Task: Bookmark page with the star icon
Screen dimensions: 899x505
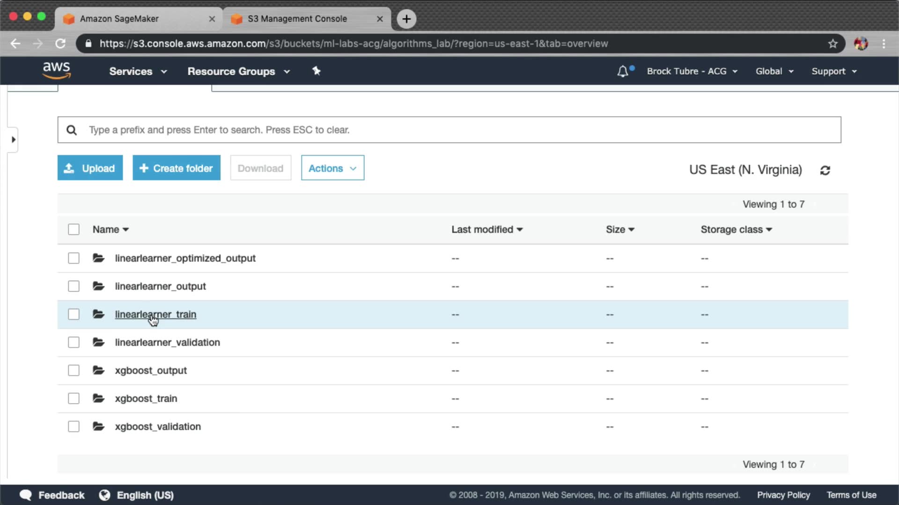Action: tap(833, 43)
